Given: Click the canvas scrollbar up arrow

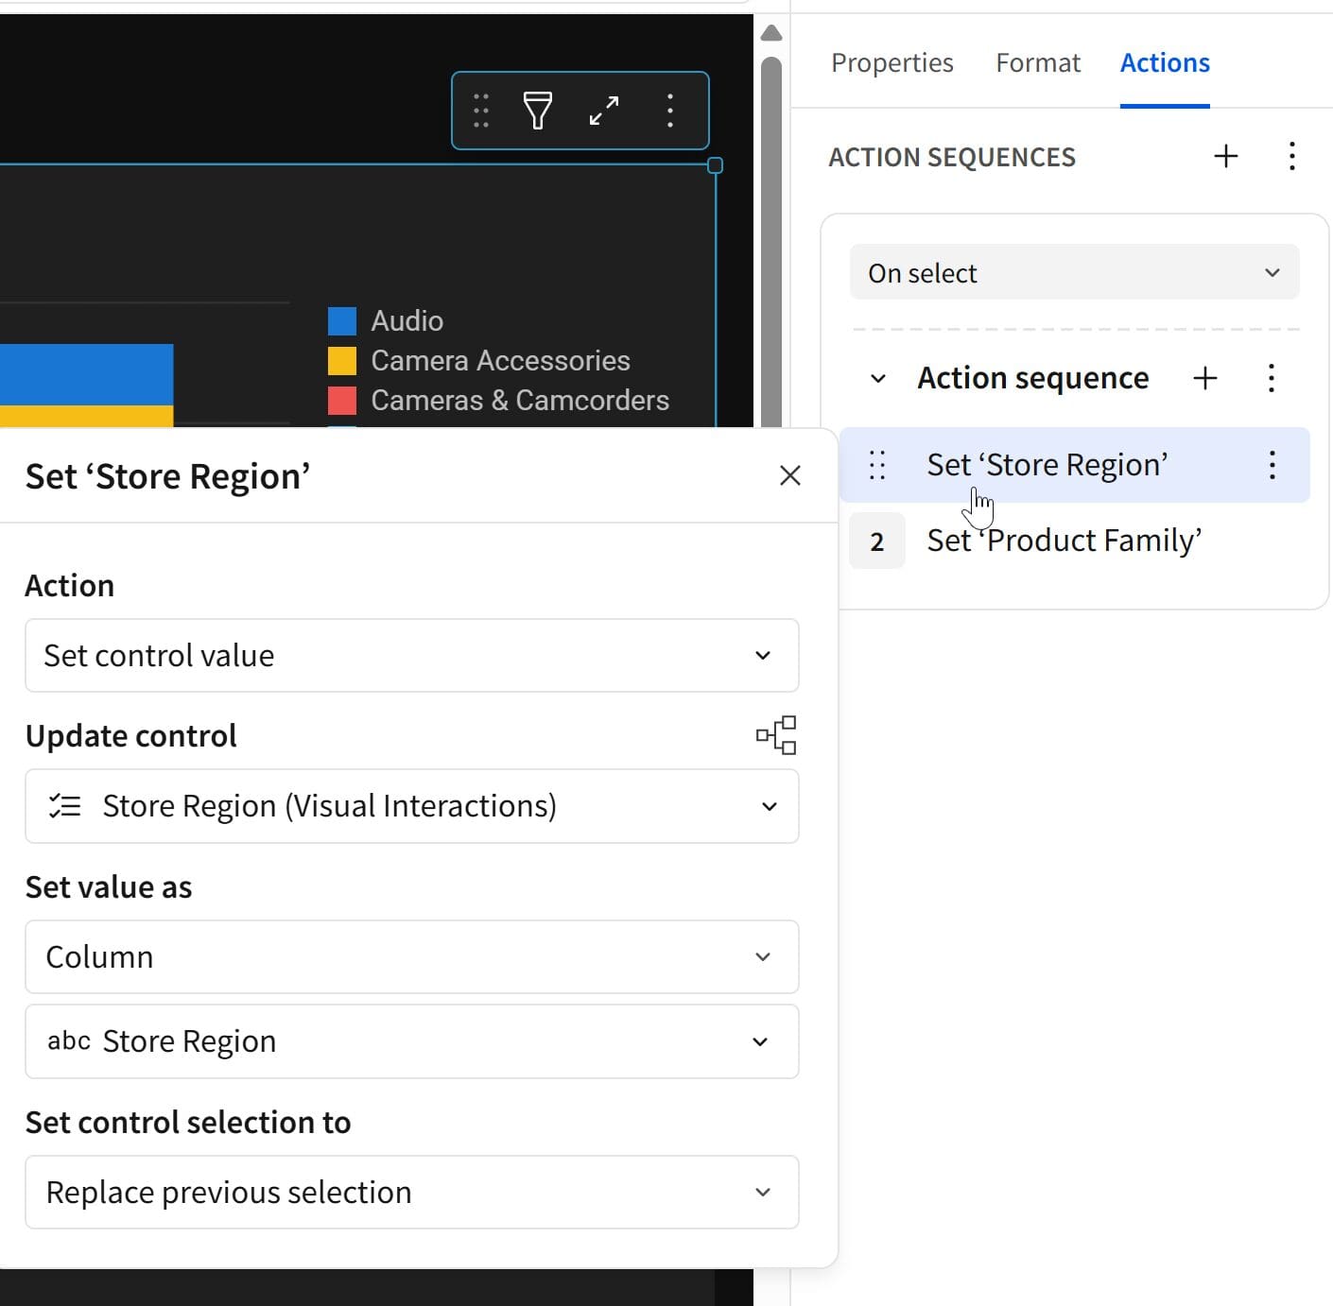Looking at the screenshot, I should (x=771, y=34).
